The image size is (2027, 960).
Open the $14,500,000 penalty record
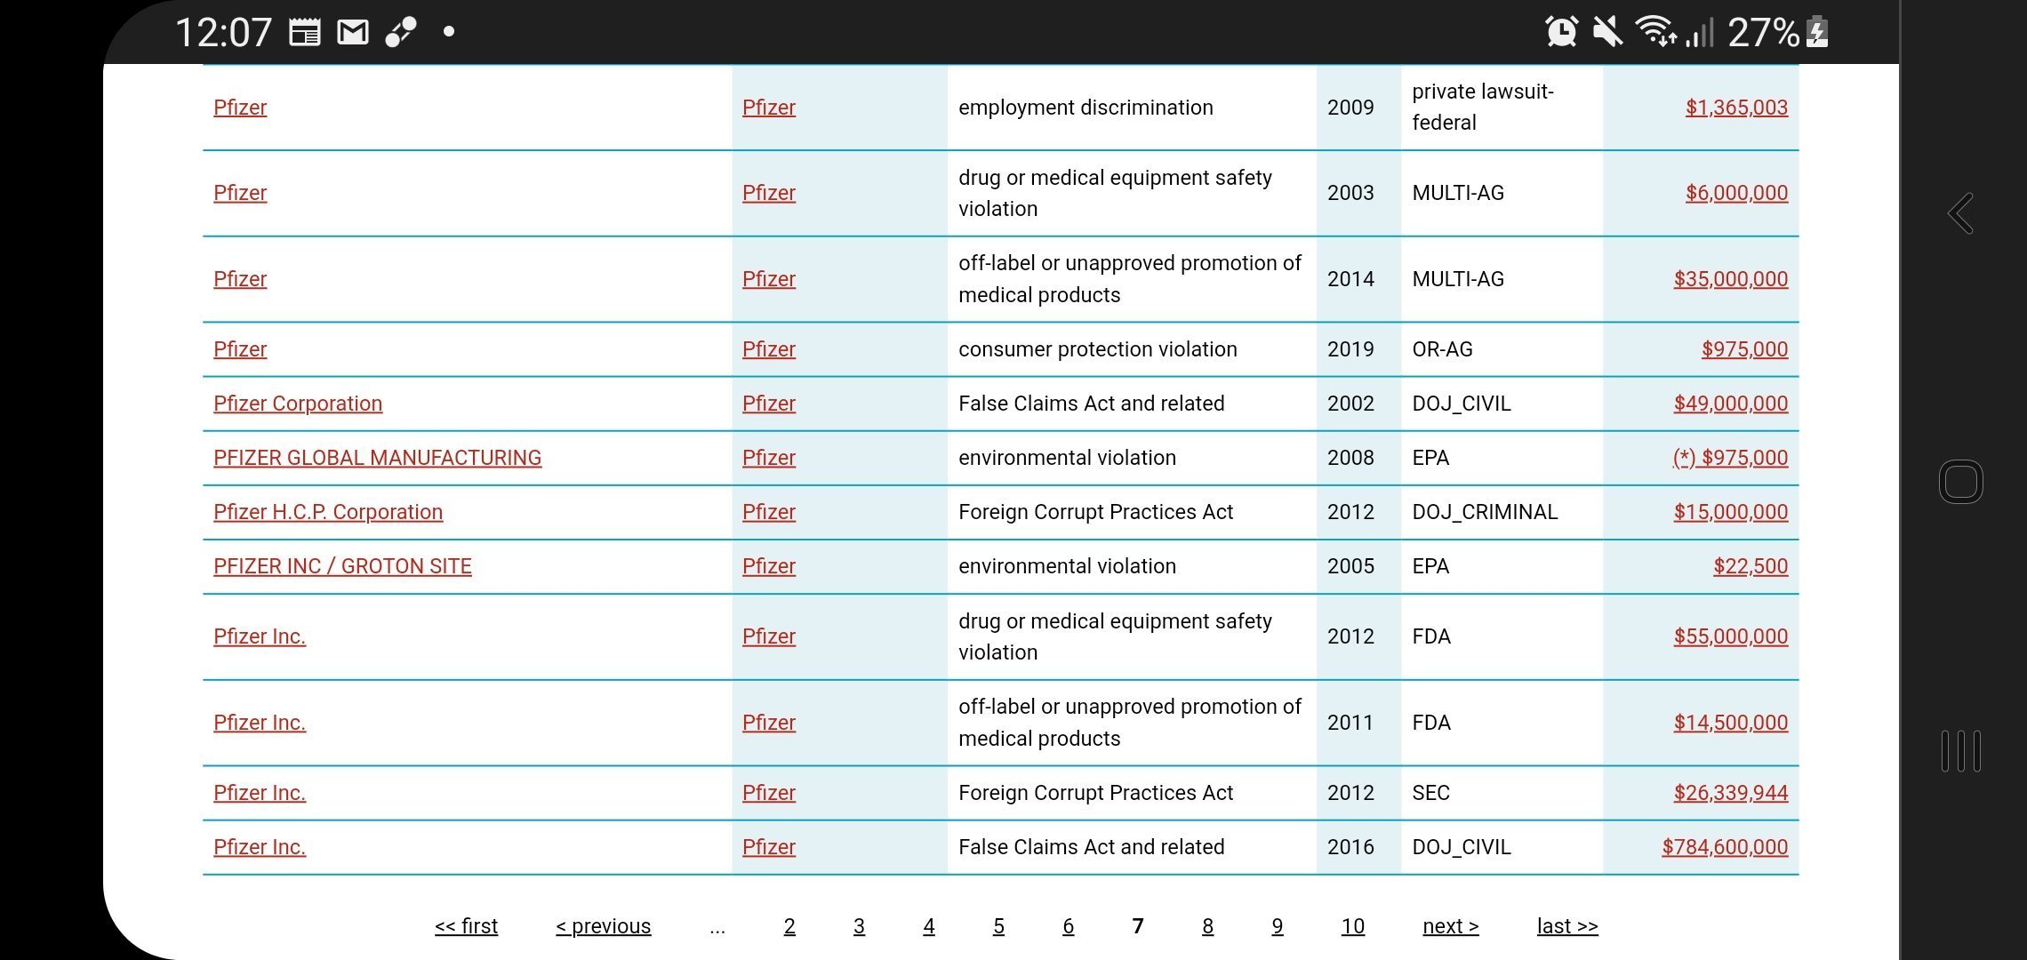click(x=1730, y=723)
